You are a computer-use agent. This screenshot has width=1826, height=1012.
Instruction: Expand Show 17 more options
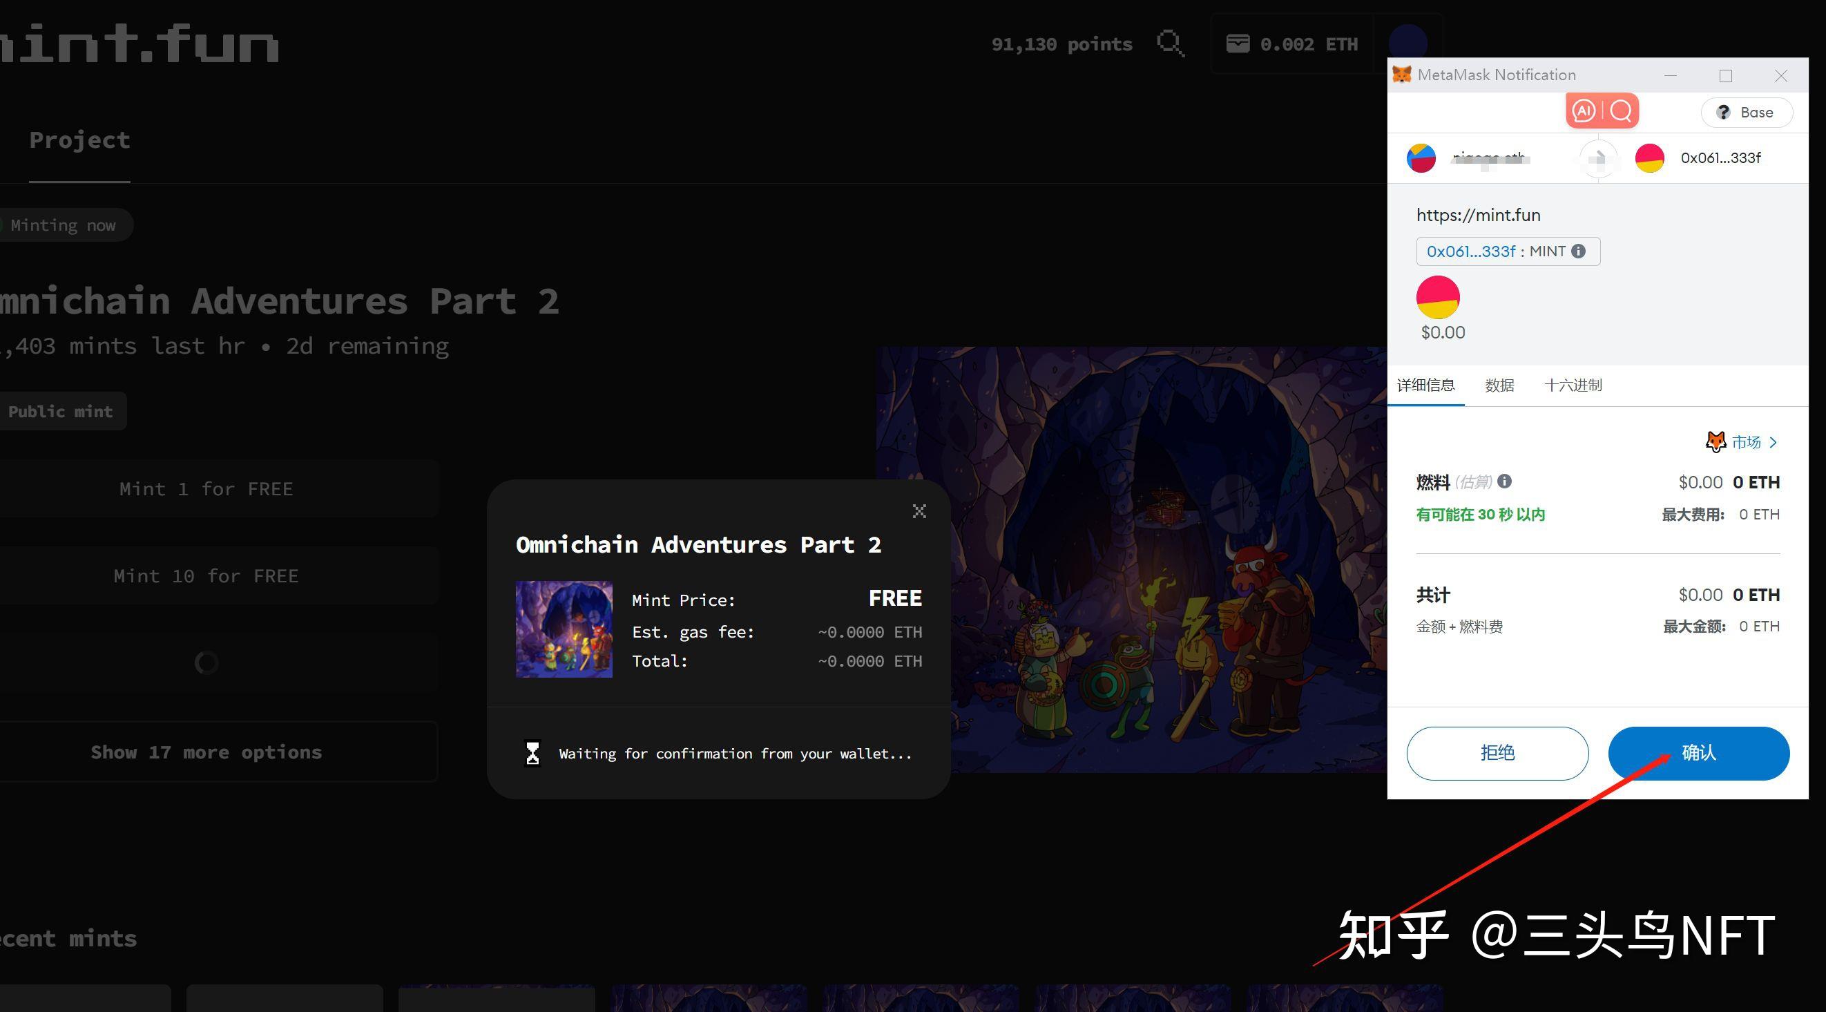pos(206,752)
